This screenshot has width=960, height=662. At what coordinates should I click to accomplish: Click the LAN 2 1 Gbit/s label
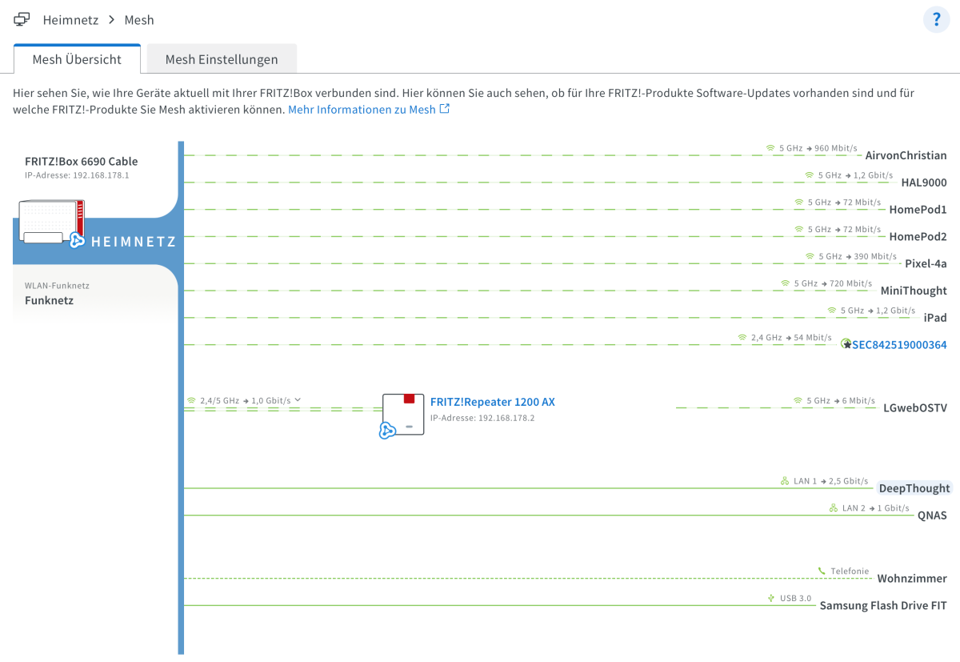tap(876, 508)
